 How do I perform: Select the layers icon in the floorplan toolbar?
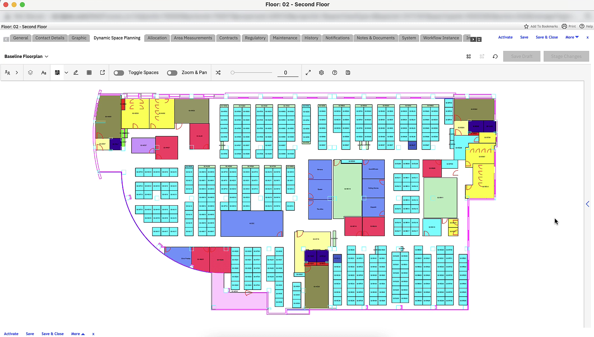[x=30, y=73]
